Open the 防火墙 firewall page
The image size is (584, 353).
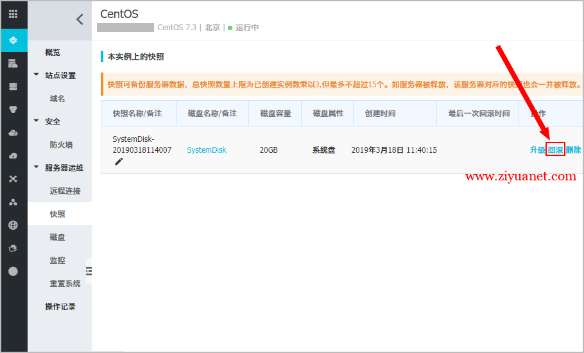click(x=62, y=145)
